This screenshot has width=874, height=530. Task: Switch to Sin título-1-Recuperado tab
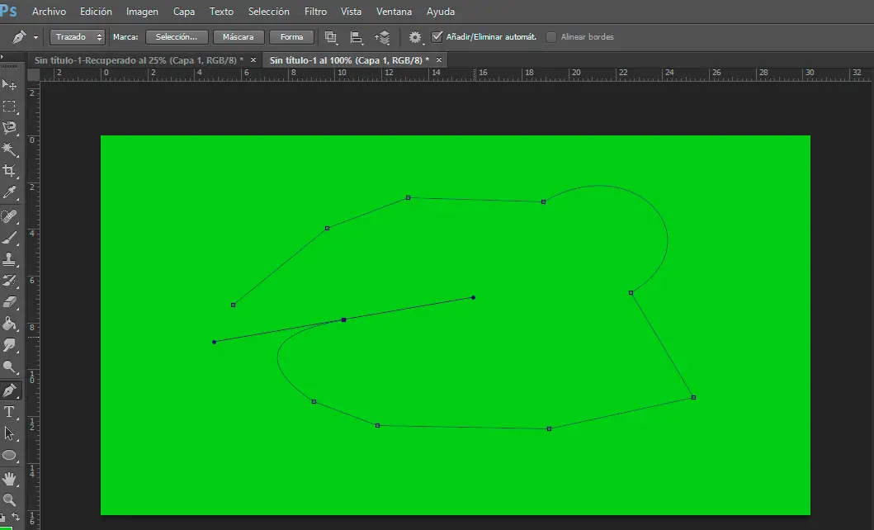coord(138,60)
